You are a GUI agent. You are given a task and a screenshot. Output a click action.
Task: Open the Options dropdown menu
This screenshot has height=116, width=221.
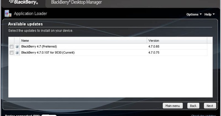[x=194, y=14]
